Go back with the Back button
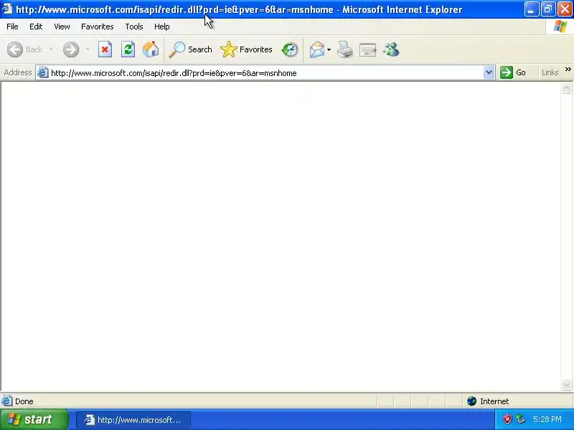 coord(24,49)
